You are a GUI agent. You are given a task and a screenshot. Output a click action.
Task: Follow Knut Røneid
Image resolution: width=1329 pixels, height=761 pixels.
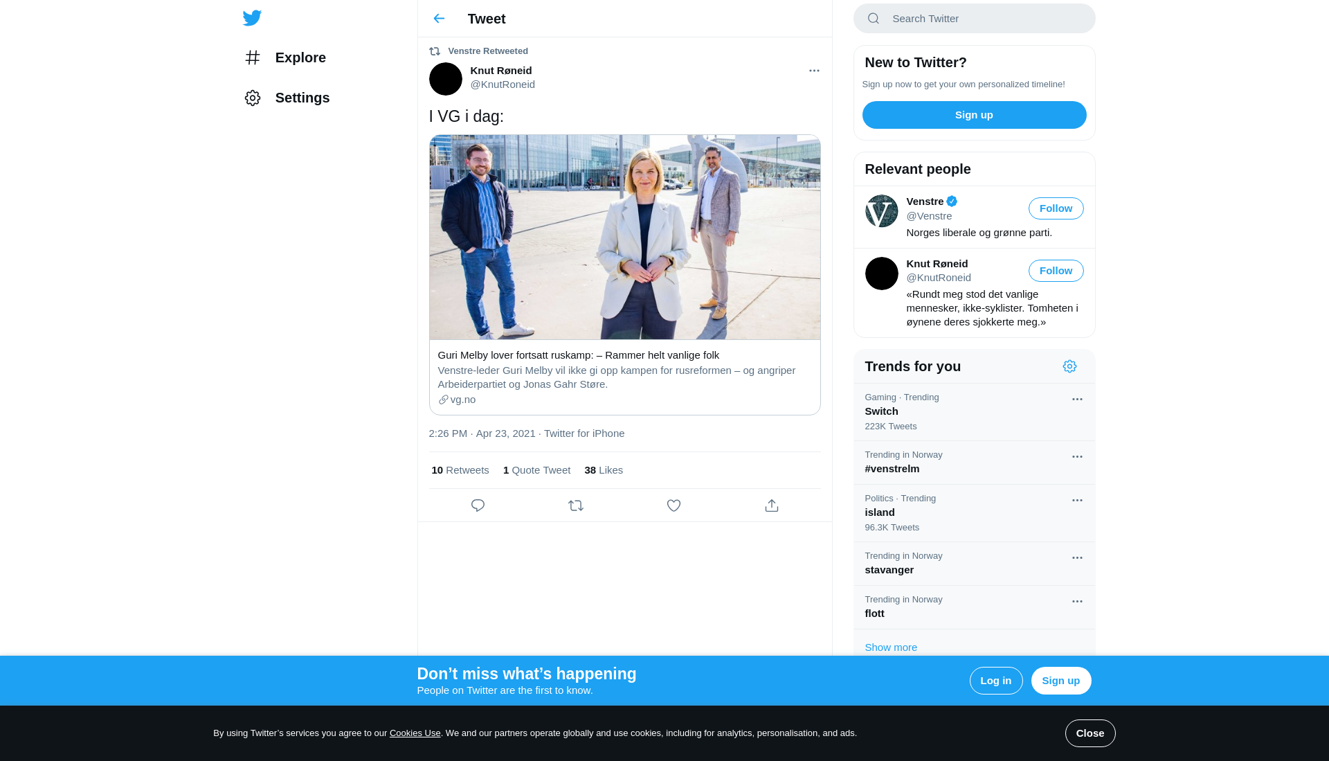(x=1056, y=271)
